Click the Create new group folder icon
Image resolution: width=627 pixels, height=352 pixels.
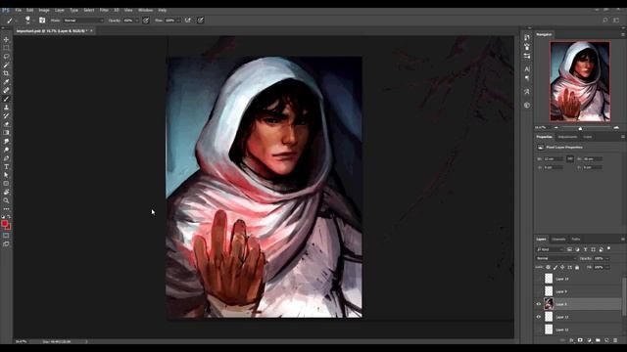tap(598, 340)
